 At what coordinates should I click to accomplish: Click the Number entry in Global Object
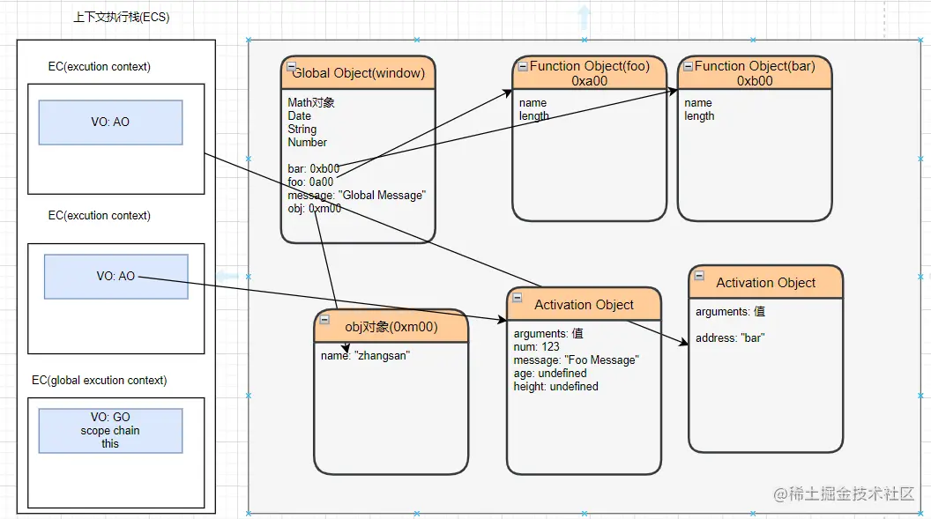point(308,143)
